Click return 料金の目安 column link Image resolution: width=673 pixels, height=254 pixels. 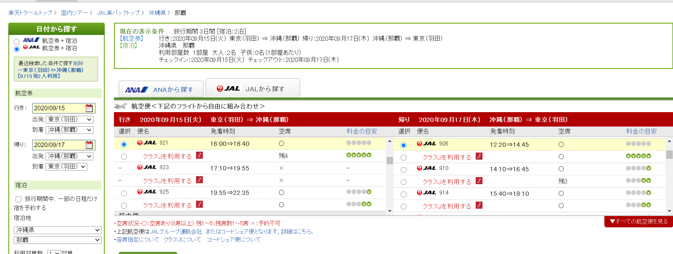(641, 131)
